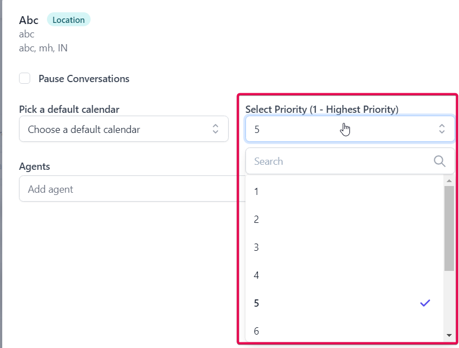Select priority option 1
The width and height of the screenshot is (459, 348).
[x=335, y=192]
